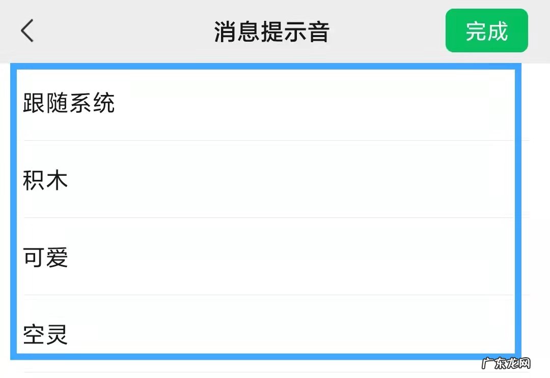Image resolution: width=550 pixels, height=378 pixels.
Task: Tap the 积木 text label
Action: click(46, 180)
